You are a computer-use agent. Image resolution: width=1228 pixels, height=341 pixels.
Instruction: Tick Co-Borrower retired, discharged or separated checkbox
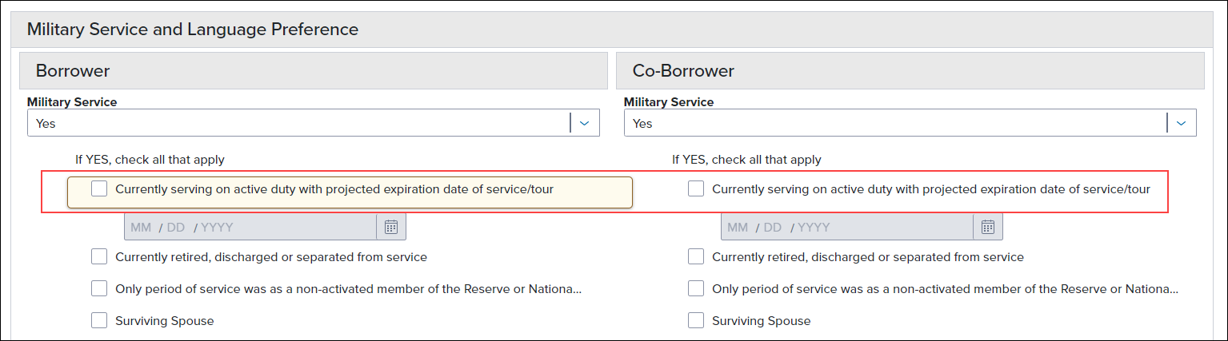[x=696, y=257]
